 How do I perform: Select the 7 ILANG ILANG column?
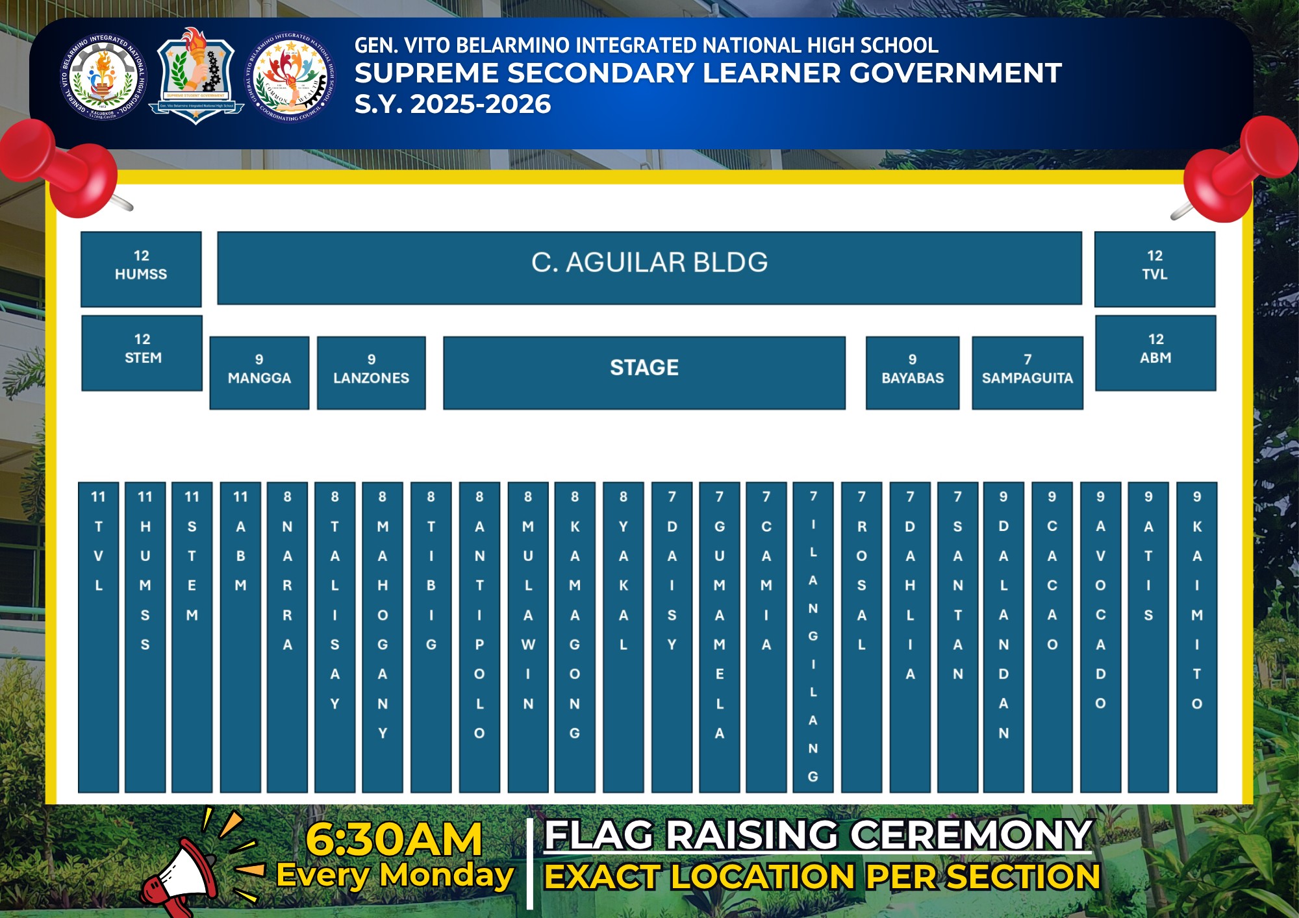click(814, 637)
